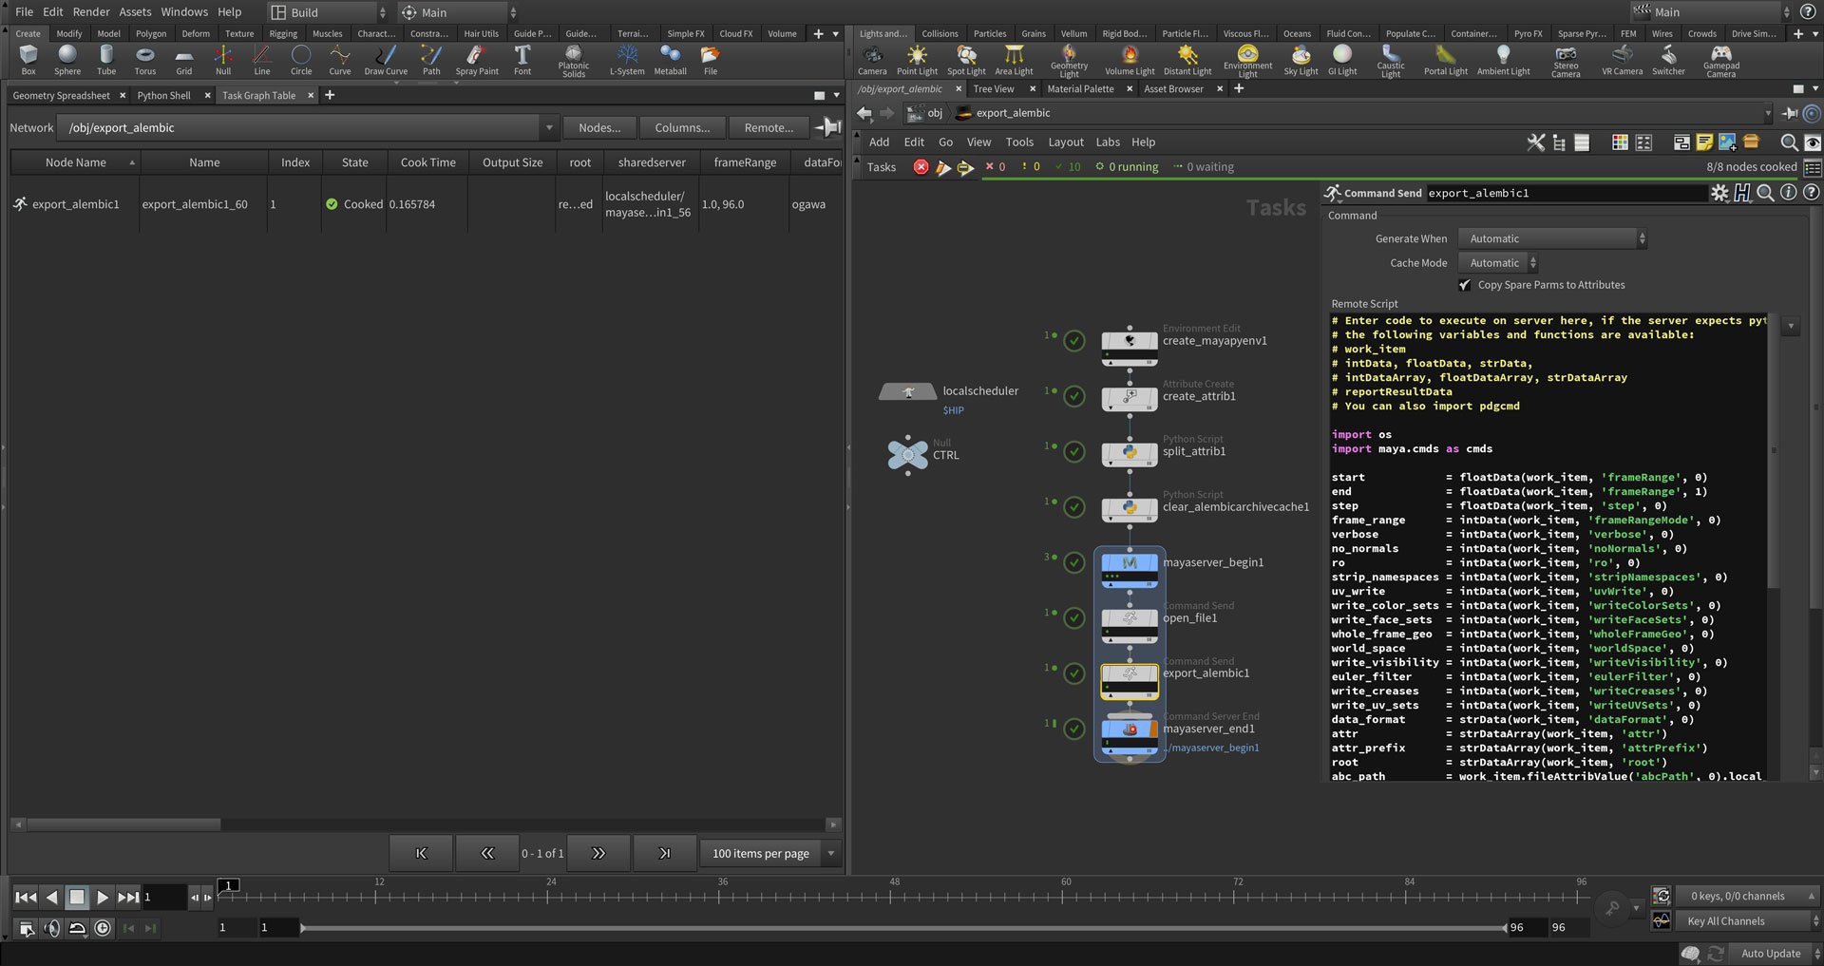Click the Remote... button

pos(769,127)
